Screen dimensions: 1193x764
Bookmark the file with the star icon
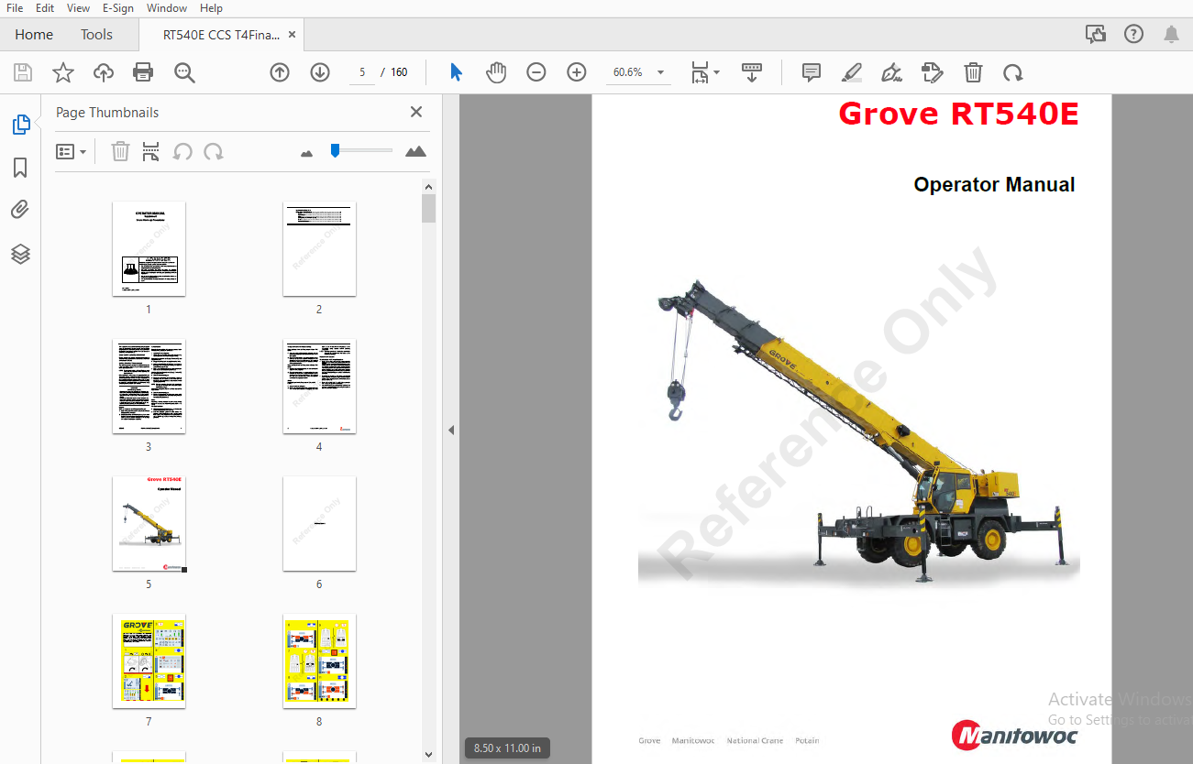click(63, 72)
